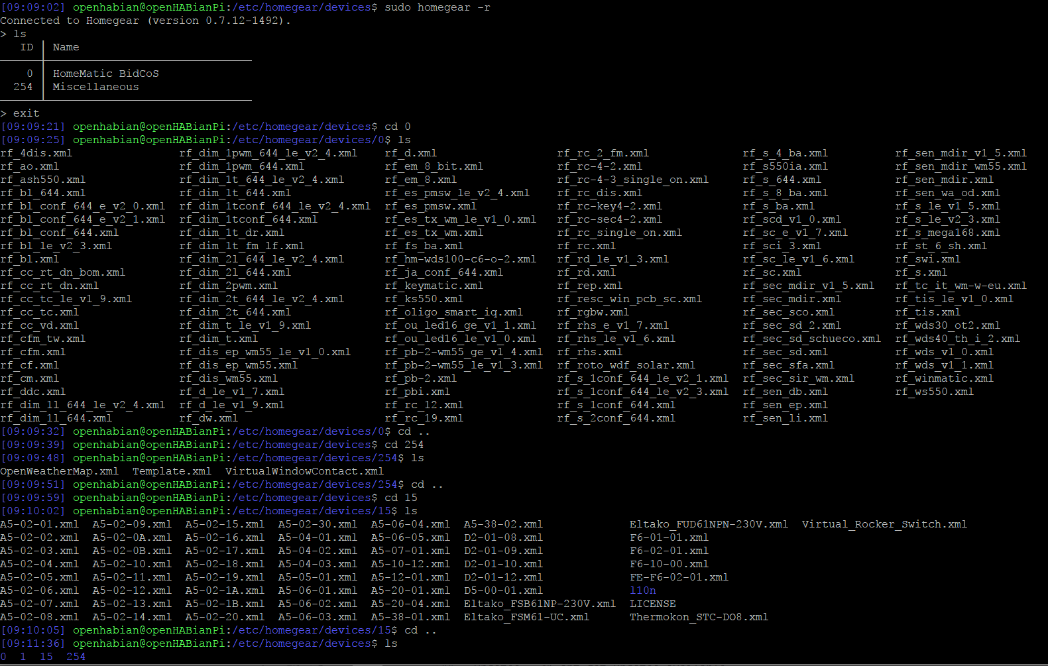The image size is (1048, 666).
Task: Click on rf_fs_ba.xml
Action: click(x=424, y=246)
